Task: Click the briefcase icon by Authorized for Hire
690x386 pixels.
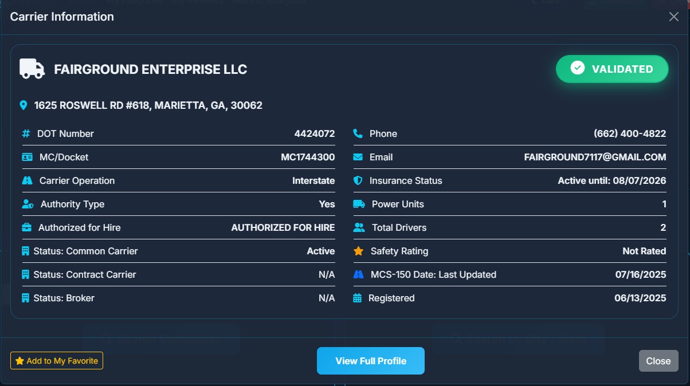Action: click(27, 227)
